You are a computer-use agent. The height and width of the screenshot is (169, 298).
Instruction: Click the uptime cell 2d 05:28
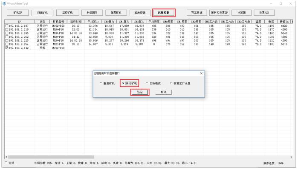pyautogui.click(x=76, y=40)
